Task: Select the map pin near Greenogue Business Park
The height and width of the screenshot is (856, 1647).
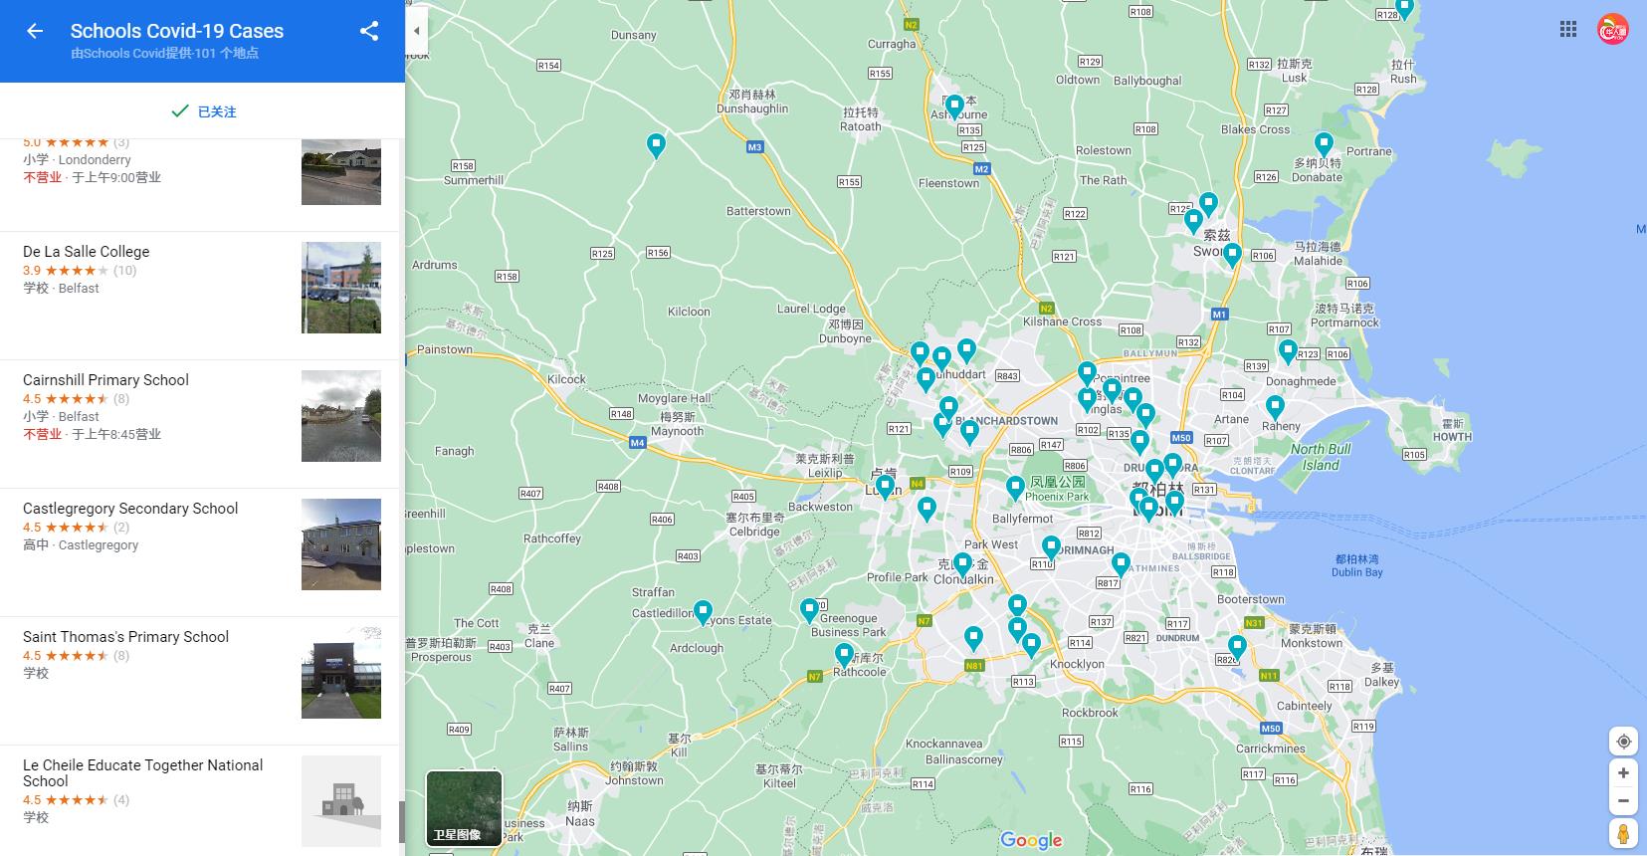Action: coord(810,609)
